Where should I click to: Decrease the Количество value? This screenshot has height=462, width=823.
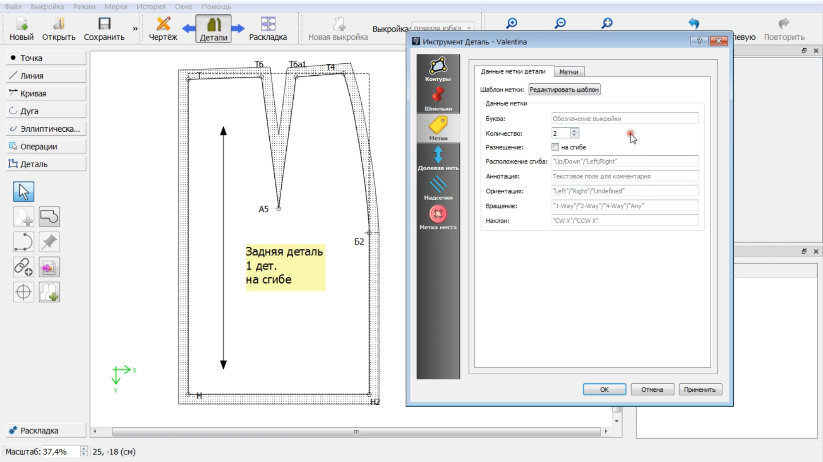click(x=574, y=136)
